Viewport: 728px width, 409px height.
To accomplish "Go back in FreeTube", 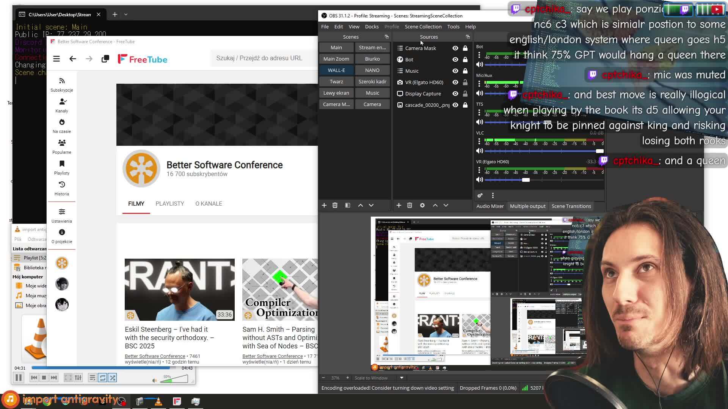I will point(73,59).
